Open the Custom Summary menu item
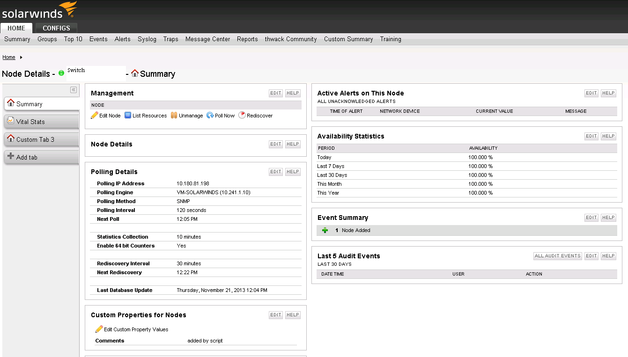The width and height of the screenshot is (628, 357). click(x=348, y=39)
